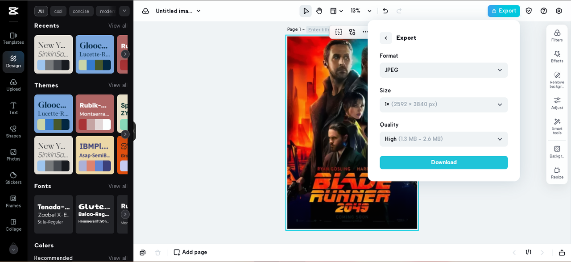The image size is (571, 262).
Task: Open the More options ellipsis above canvas
Action: pyautogui.click(x=365, y=32)
